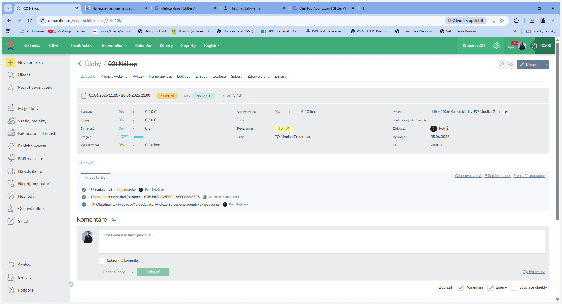This screenshot has height=304, width=562.
Task: Open the settings gear in green header
Action: pos(497,46)
